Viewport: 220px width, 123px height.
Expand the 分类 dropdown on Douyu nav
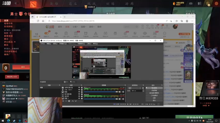click(x=75, y=27)
